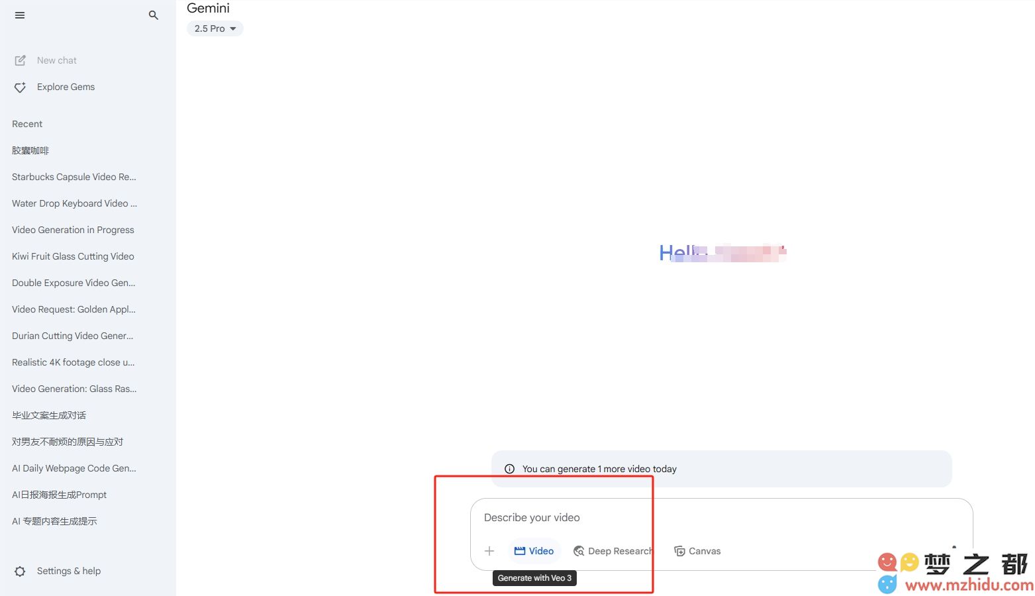
Task: Open the AI日报海报生成Prompt chat
Action: [59, 495]
